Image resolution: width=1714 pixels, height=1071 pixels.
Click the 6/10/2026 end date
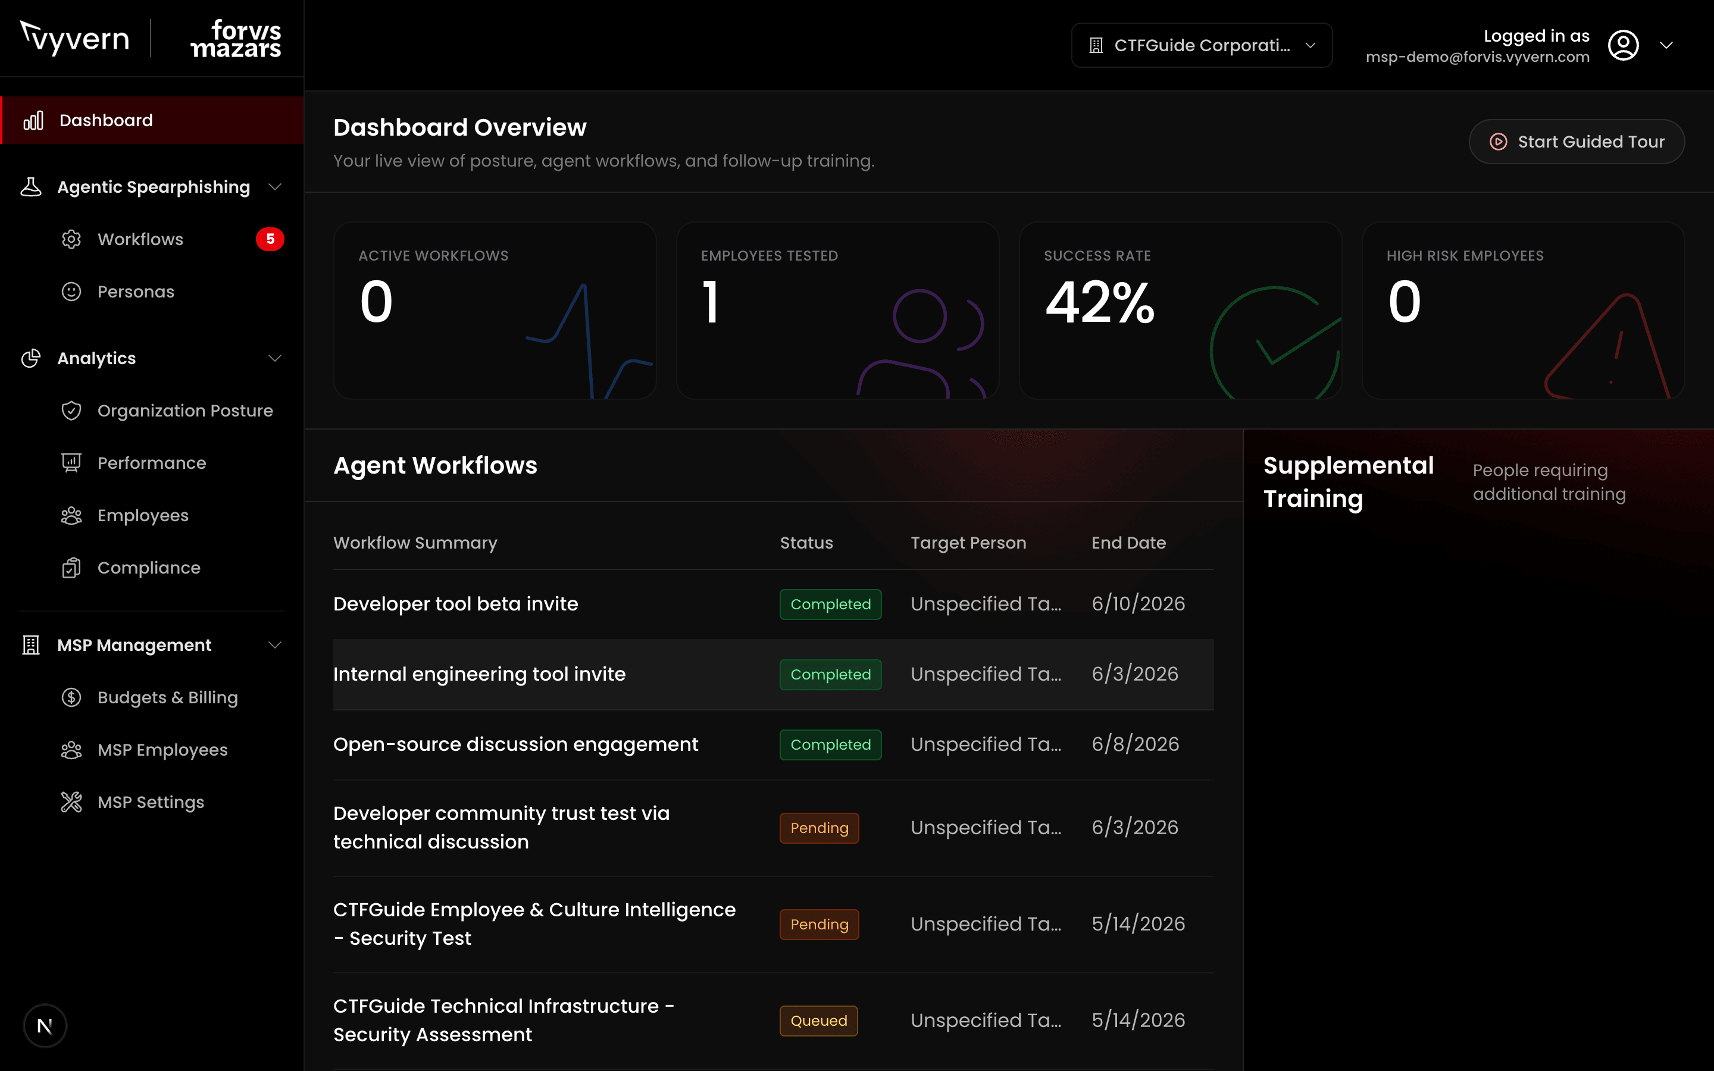pos(1138,603)
